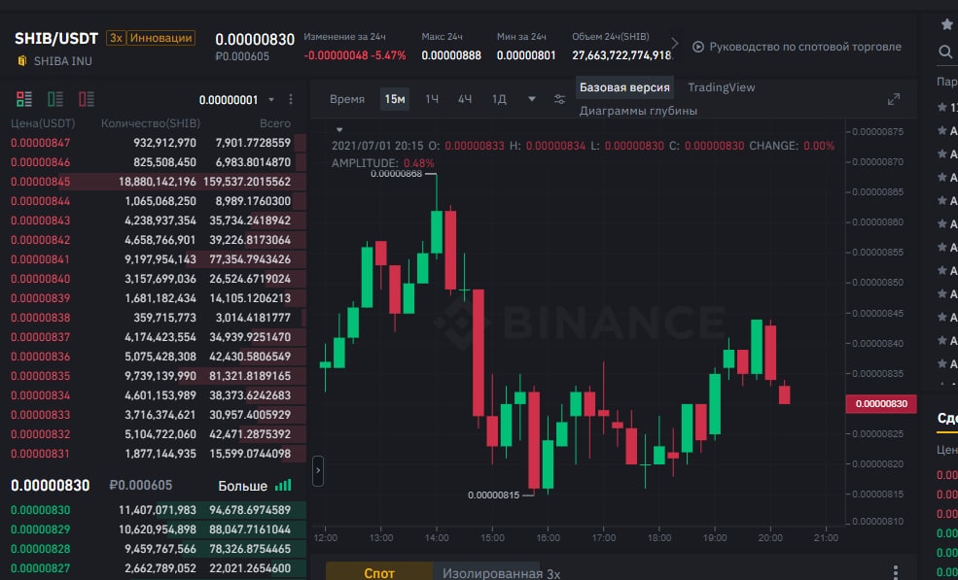Select Время line chart mode
Image resolution: width=958 pixels, height=580 pixels.
tap(347, 99)
